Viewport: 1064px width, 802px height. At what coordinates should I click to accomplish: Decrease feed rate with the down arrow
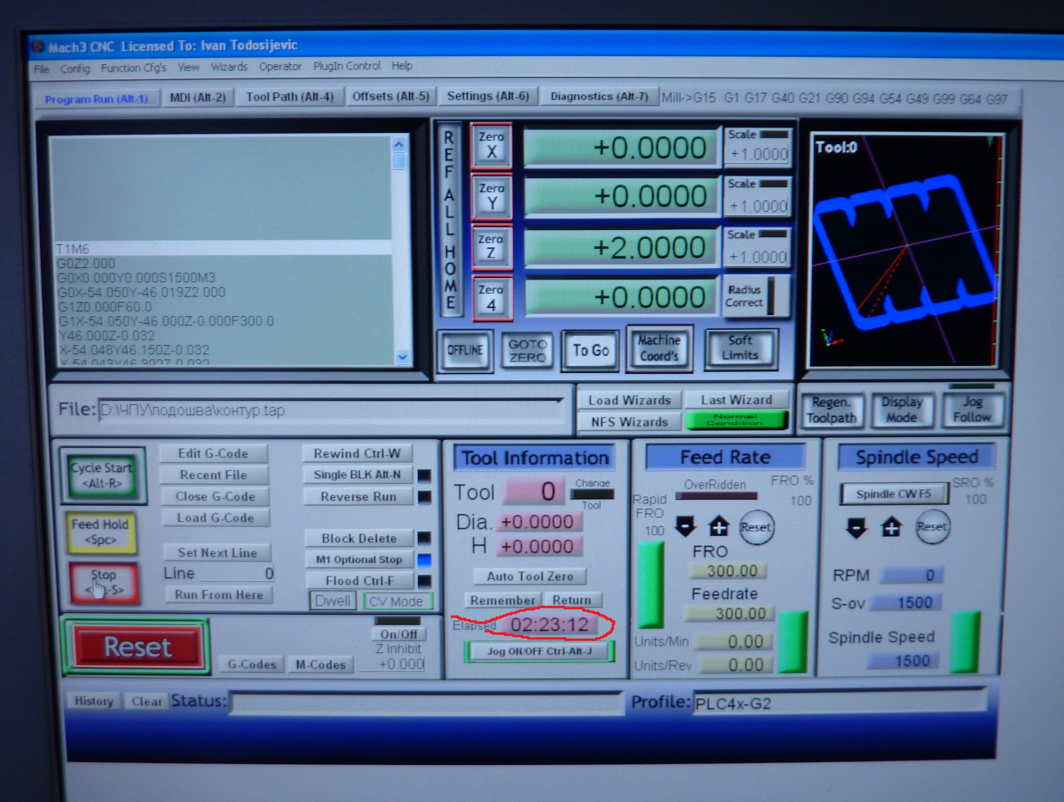point(685,526)
